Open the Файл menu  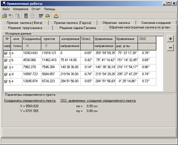point(6,9)
